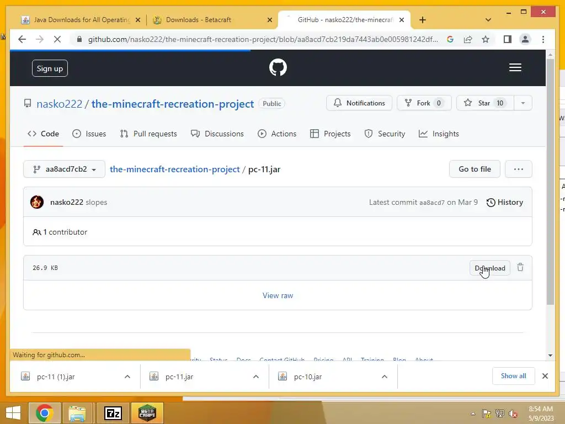Screen dimensions: 565x424
Task: Open Chrome three-dot menu
Action: 543,39
